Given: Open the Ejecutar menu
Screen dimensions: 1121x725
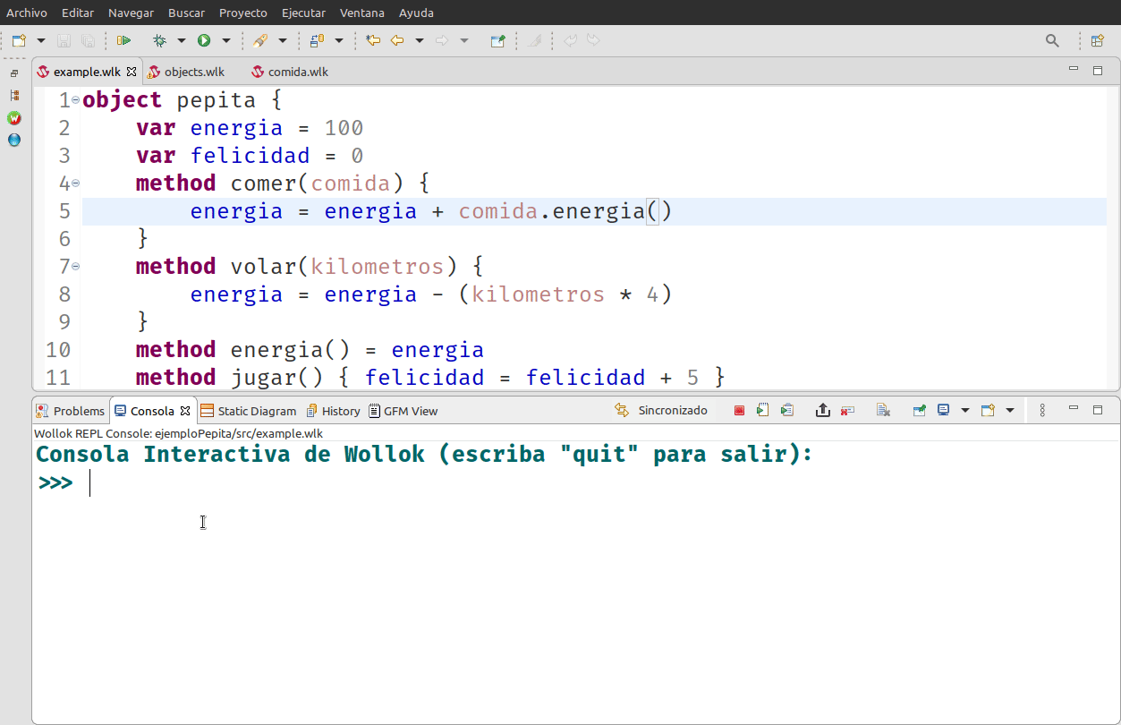Looking at the screenshot, I should pos(303,13).
